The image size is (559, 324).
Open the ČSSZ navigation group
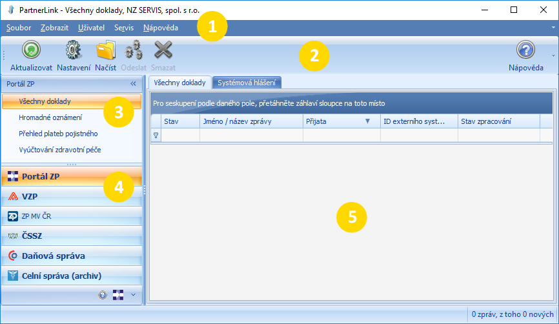click(x=72, y=236)
